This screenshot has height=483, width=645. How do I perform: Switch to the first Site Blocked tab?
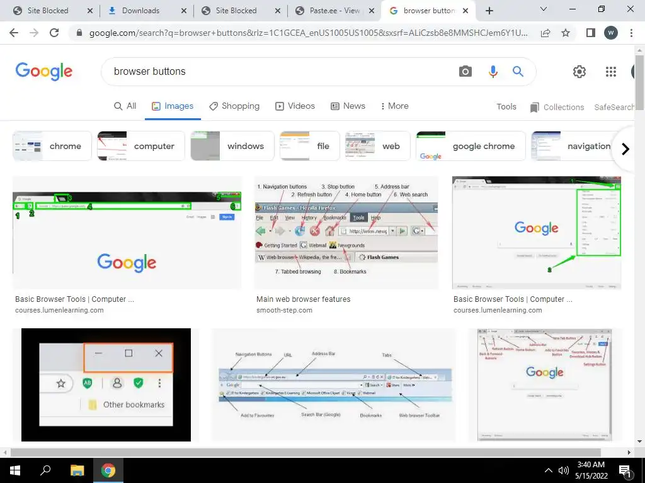tap(48, 11)
